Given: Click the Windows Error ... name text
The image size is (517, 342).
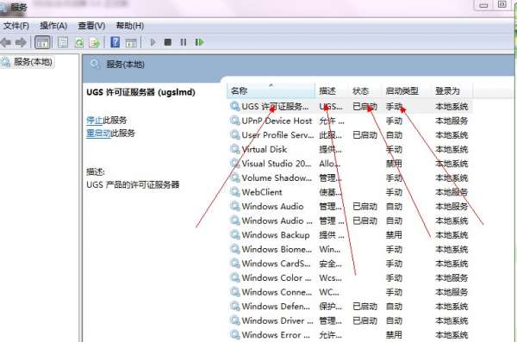Looking at the screenshot, I should tap(276, 334).
